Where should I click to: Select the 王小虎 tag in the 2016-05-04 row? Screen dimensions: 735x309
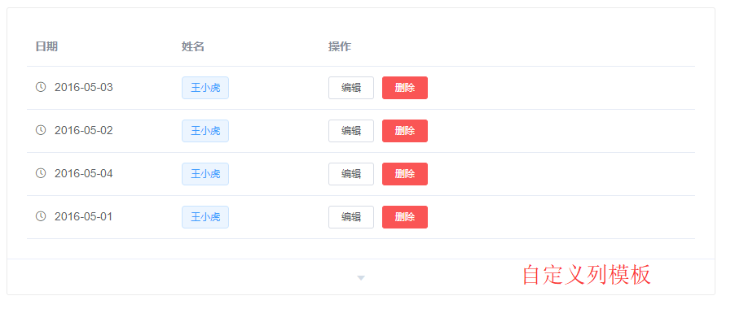click(x=205, y=174)
